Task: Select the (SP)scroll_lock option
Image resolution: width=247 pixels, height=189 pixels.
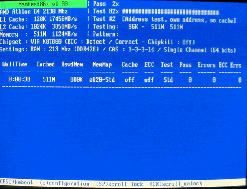Action: click(120, 184)
